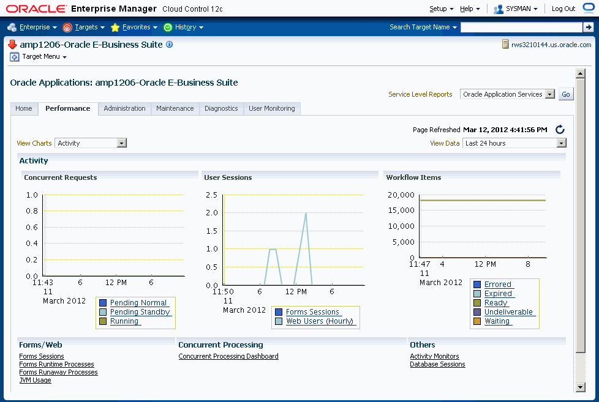Open the Help menu
The width and height of the screenshot is (599, 402).
[470, 9]
